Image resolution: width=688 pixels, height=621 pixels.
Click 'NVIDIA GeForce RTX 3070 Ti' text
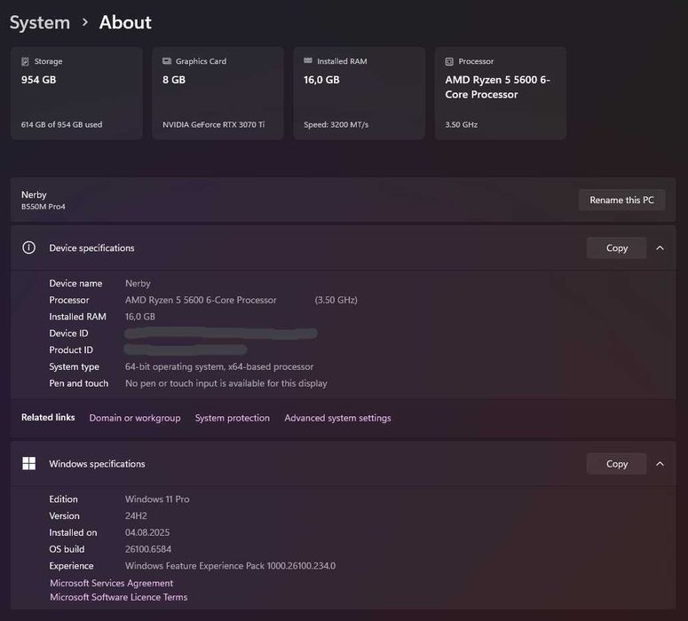point(214,124)
